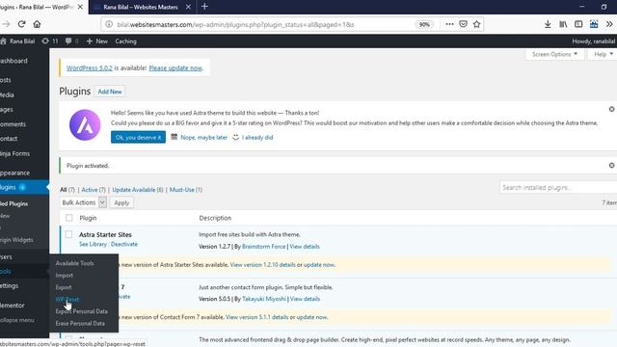This screenshot has width=617, height=347.
Task: Expand Screen Options panel
Action: pyautogui.click(x=554, y=54)
